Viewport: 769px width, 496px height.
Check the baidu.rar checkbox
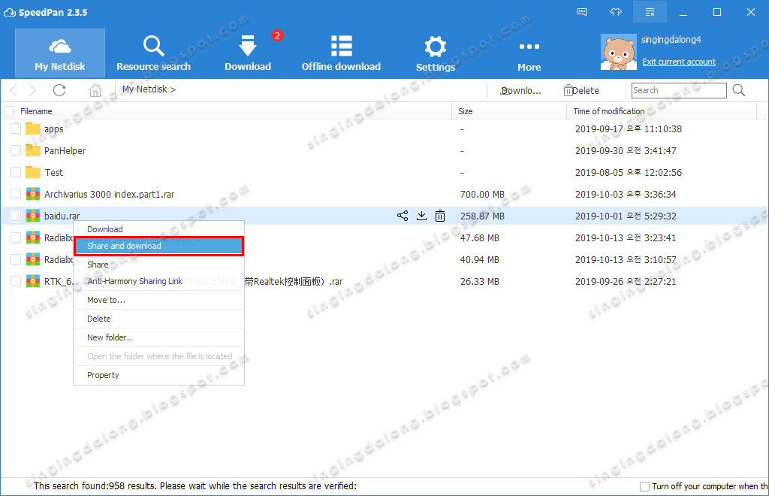pyautogui.click(x=16, y=216)
